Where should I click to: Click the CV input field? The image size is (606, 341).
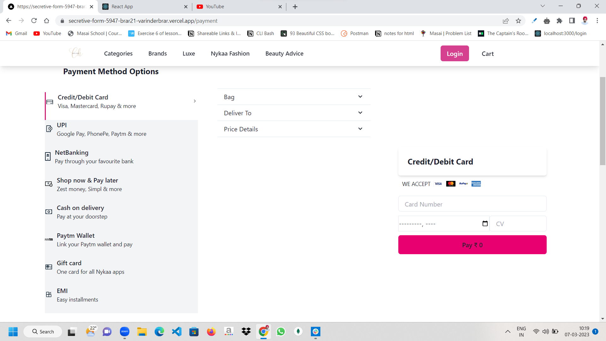coord(518,224)
